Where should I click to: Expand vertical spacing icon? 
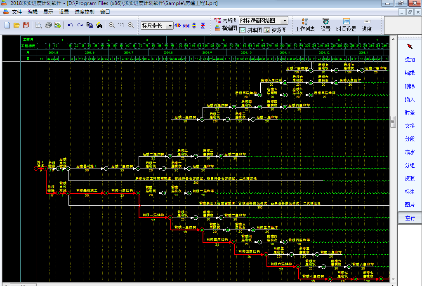[194, 26]
